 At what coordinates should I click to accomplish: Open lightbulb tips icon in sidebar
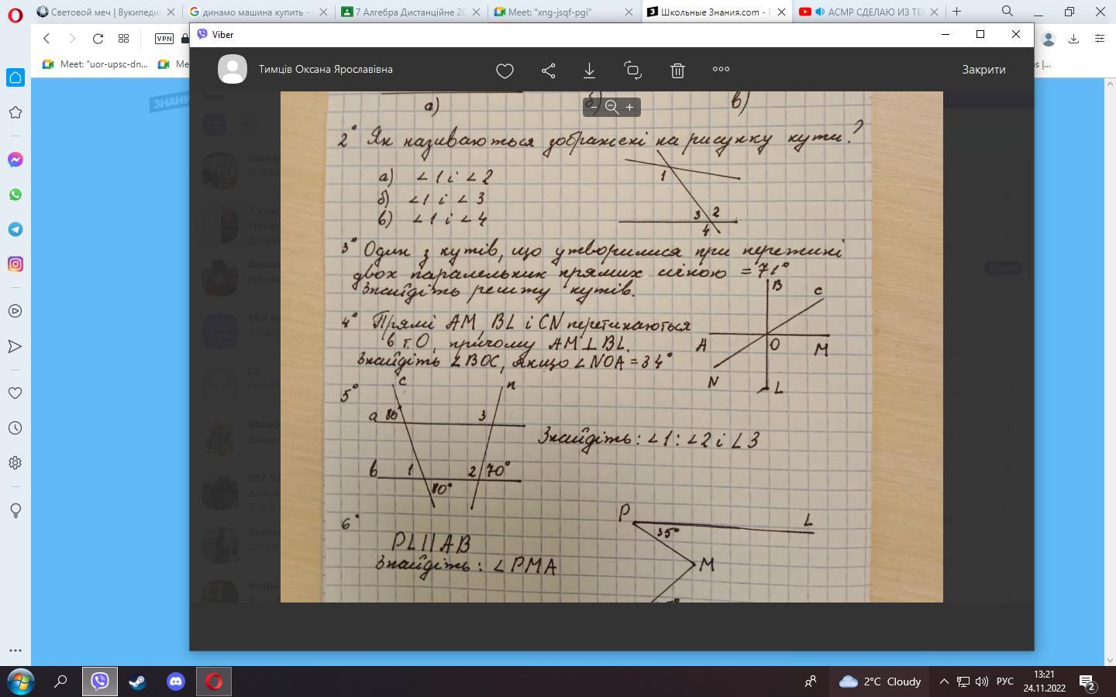pos(15,510)
